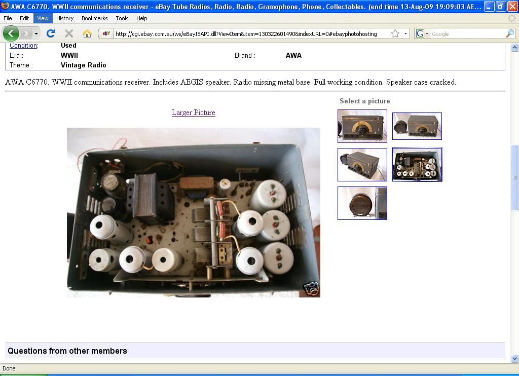Click the vertical scrollbar thumb
The width and height of the screenshot is (519, 376).
(x=515, y=178)
